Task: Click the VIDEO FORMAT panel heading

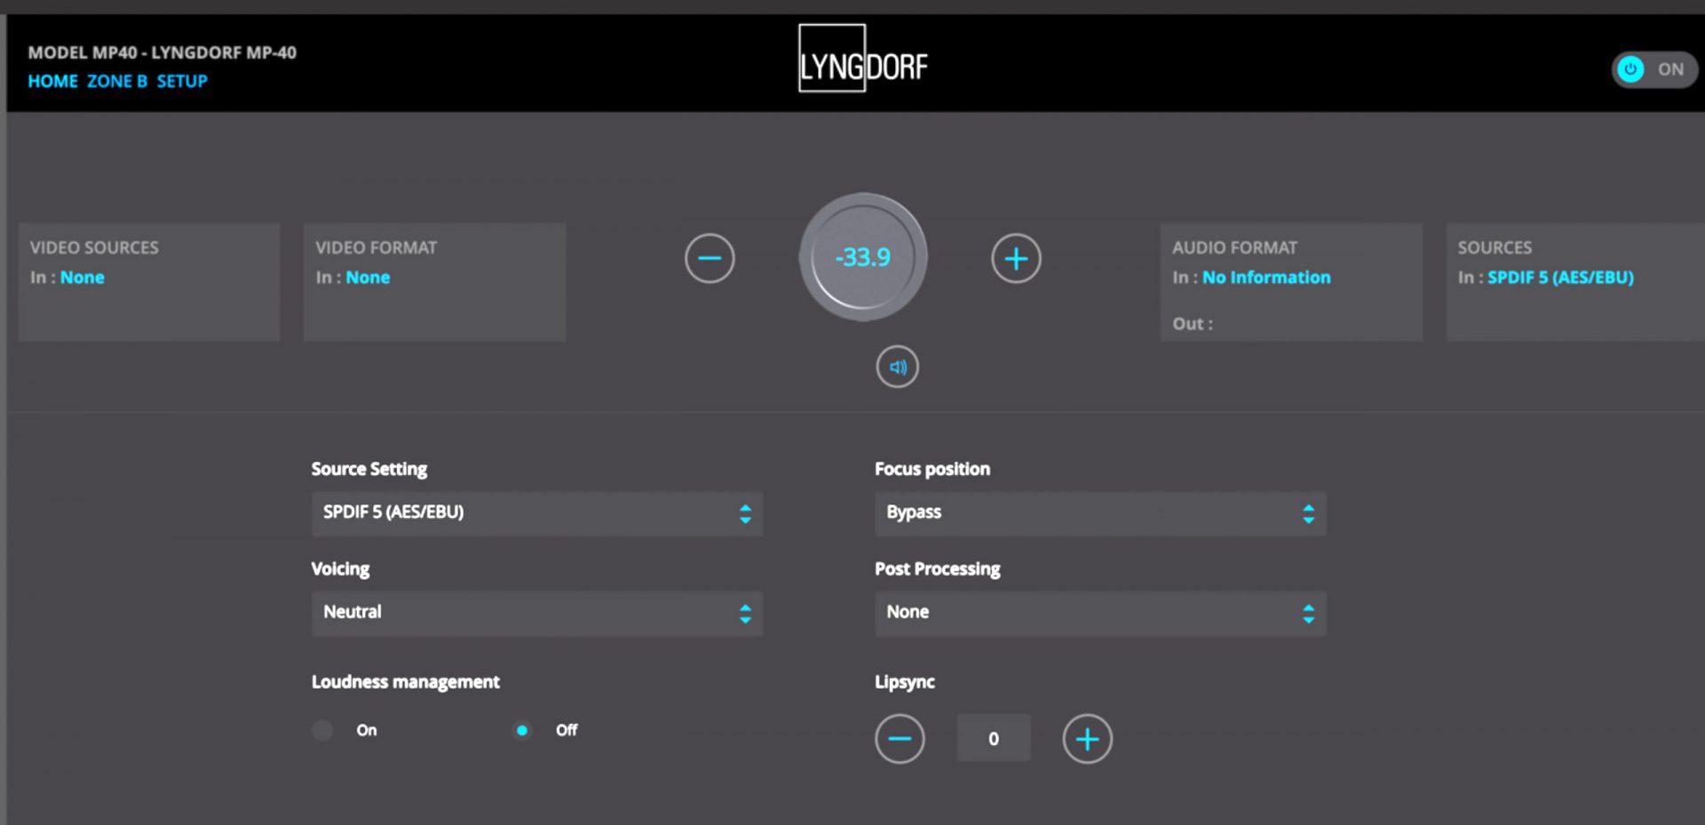Action: 376,248
